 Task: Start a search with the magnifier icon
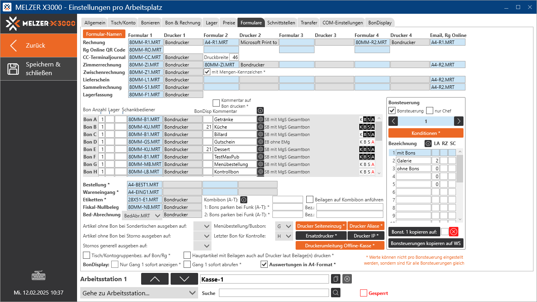pyautogui.click(x=335, y=293)
